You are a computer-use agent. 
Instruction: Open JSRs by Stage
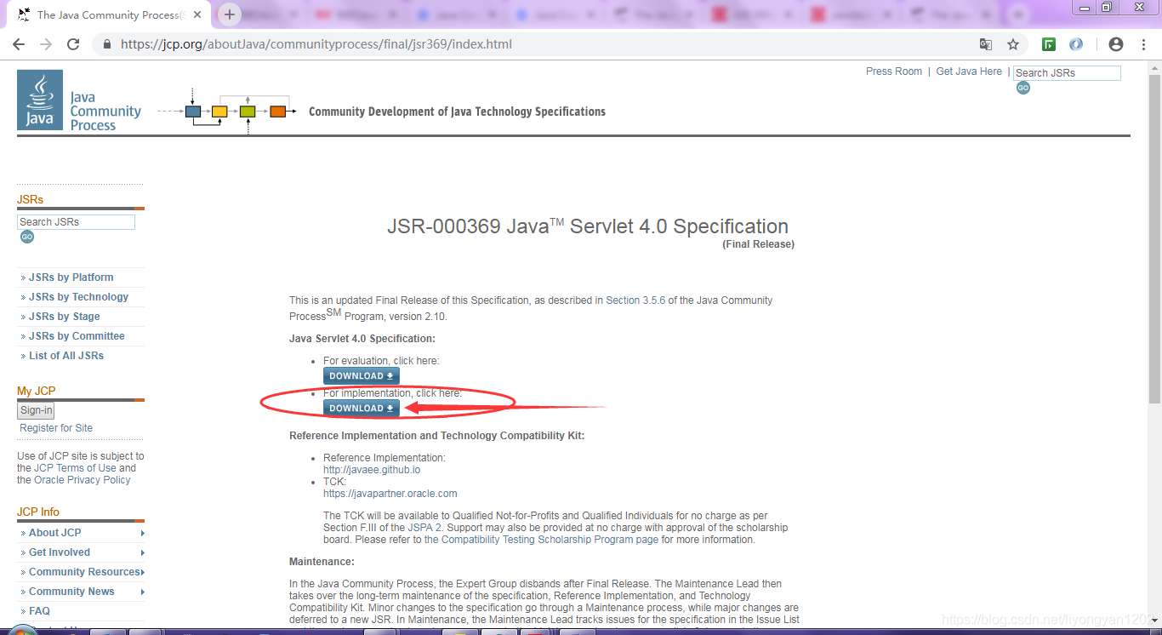tap(65, 317)
